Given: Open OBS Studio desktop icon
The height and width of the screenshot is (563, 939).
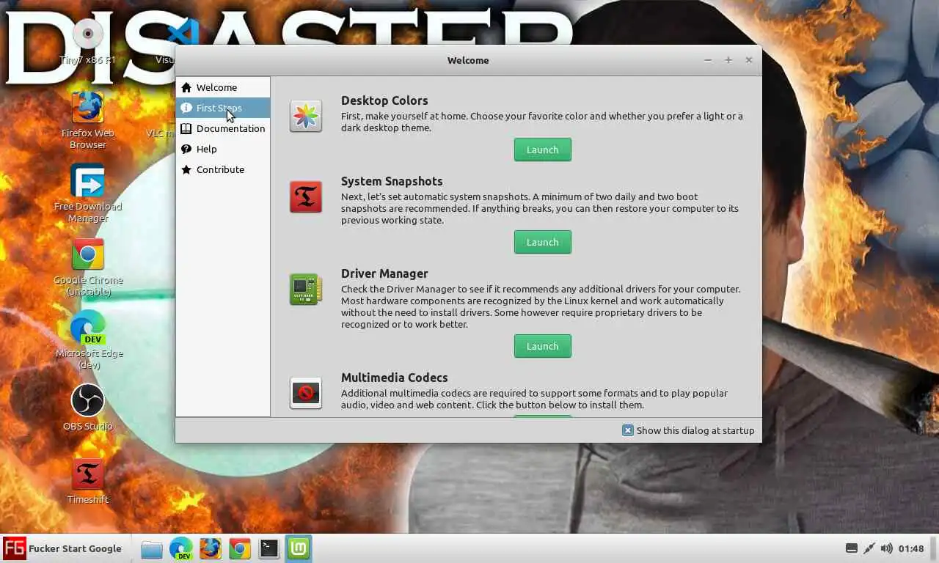Looking at the screenshot, I should [x=88, y=407].
